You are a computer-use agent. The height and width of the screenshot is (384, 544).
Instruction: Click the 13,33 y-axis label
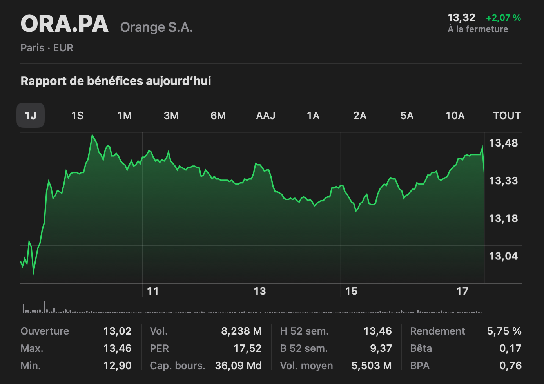point(504,181)
